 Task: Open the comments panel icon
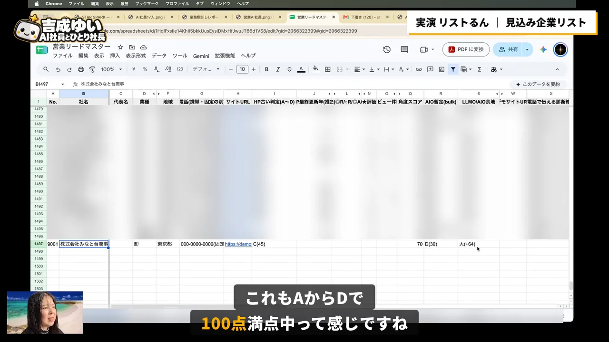coord(404,49)
